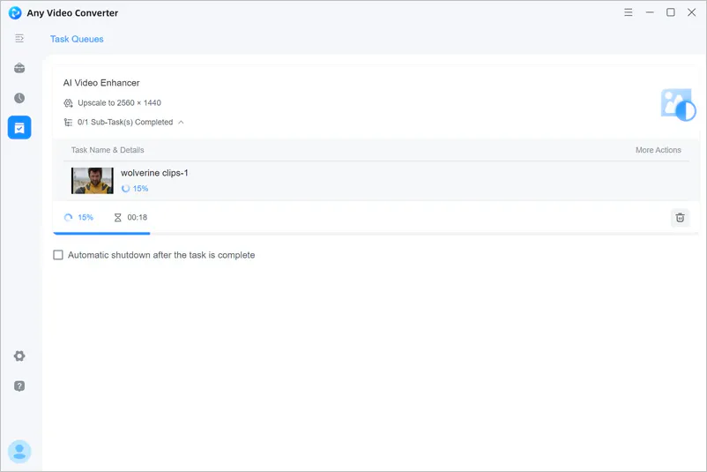
Task: Click the overall progress spinner icon
Action: coord(68,218)
